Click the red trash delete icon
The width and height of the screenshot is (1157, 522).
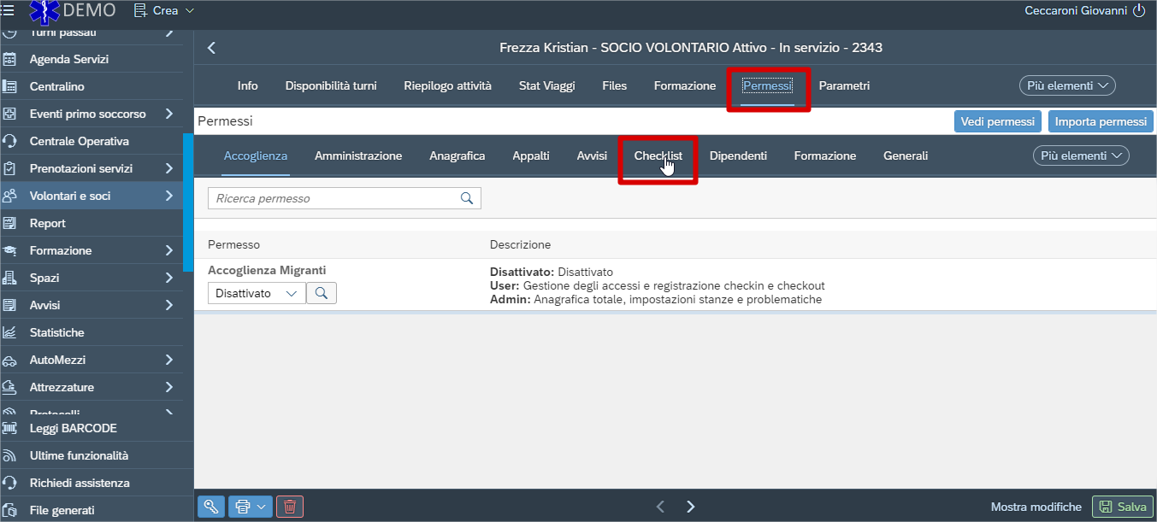[290, 507]
